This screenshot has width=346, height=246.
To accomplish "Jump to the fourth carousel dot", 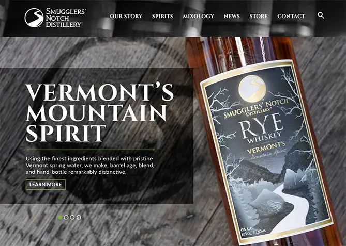I will [79, 218].
